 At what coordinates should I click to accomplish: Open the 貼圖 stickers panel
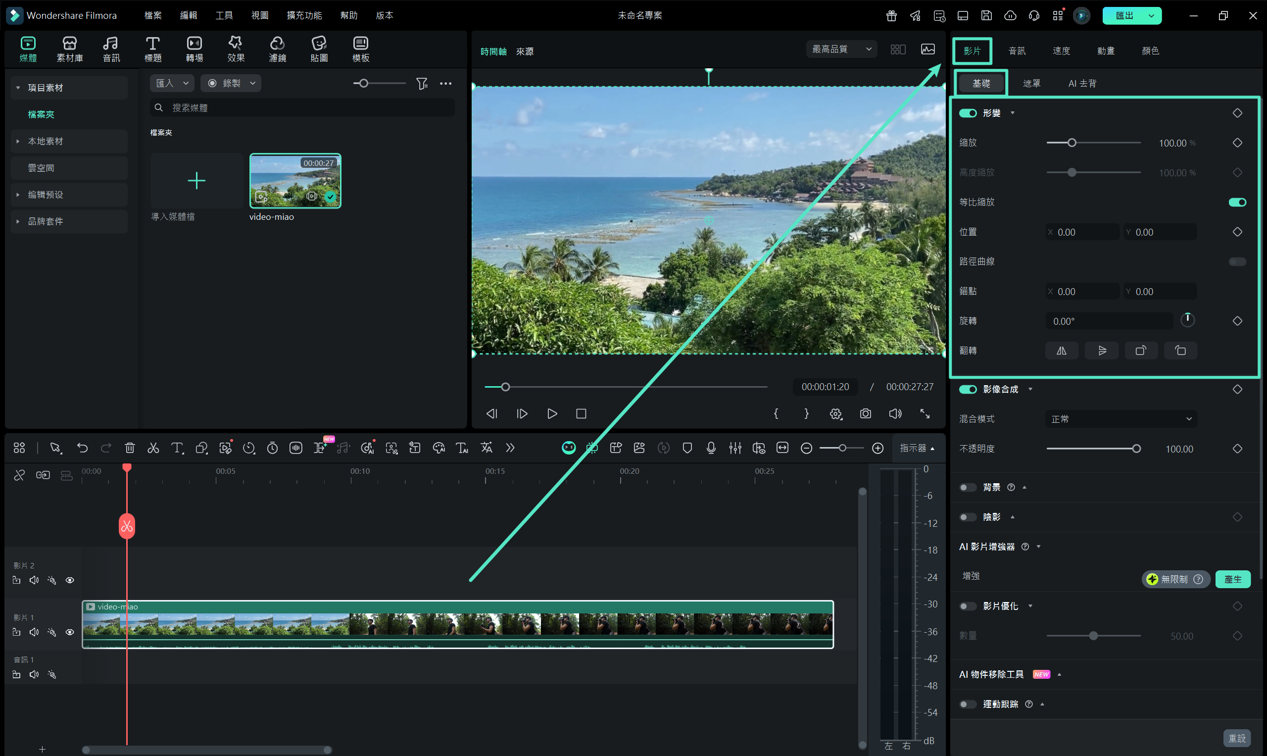click(319, 50)
